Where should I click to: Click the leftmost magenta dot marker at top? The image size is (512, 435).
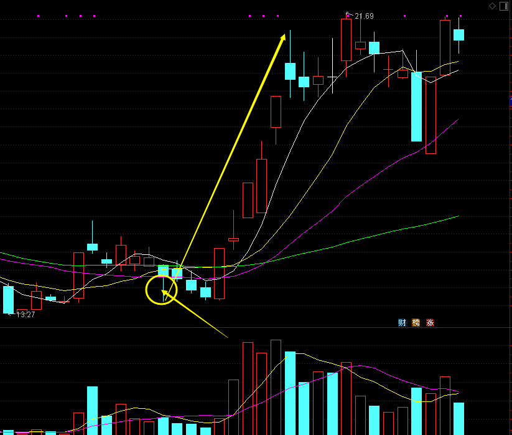[x=39, y=16]
